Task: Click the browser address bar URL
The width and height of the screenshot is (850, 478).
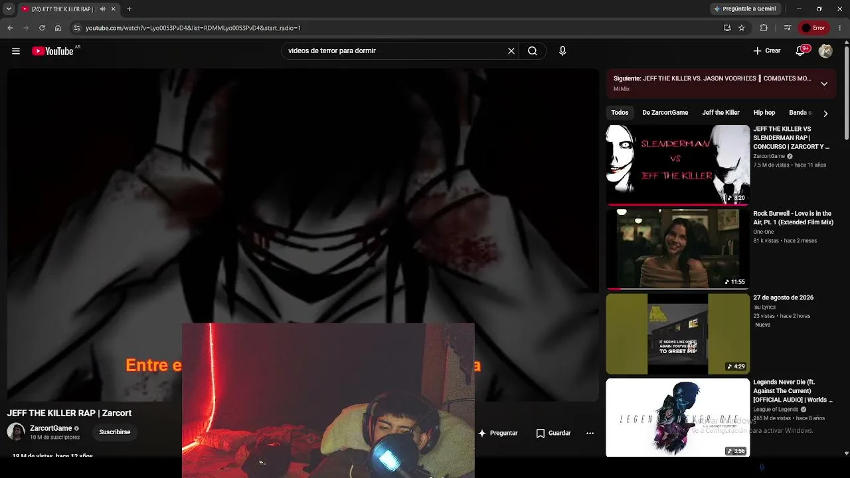Action: tap(193, 28)
